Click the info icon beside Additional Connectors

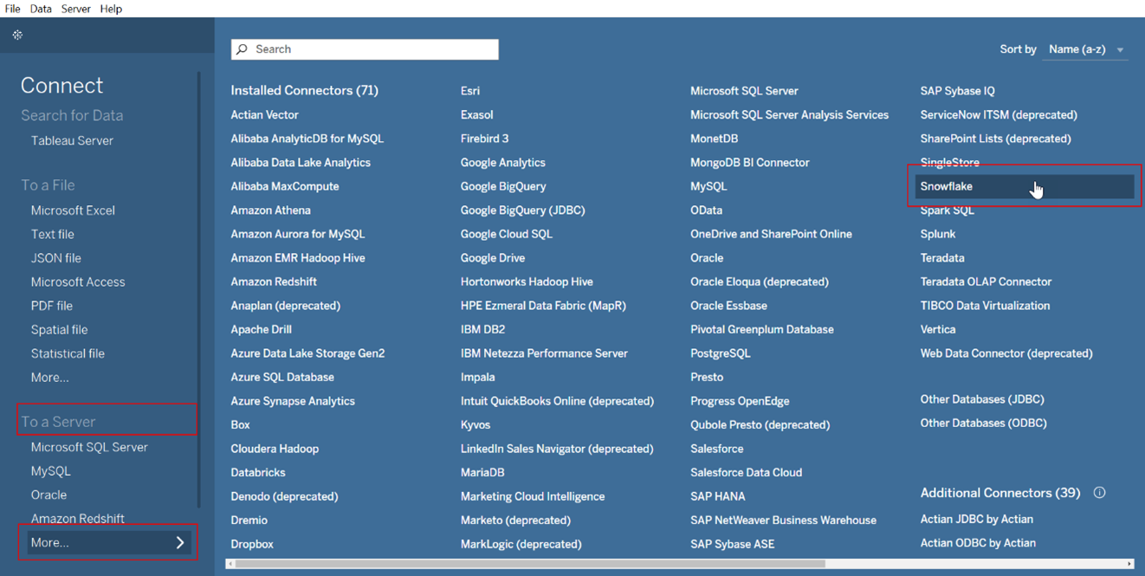pos(1099,493)
